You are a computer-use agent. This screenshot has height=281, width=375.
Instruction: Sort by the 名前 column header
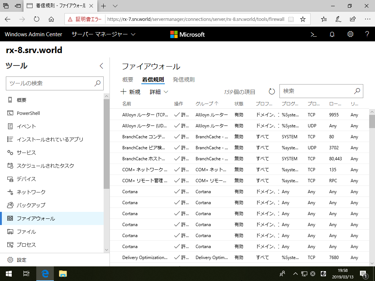(127, 104)
